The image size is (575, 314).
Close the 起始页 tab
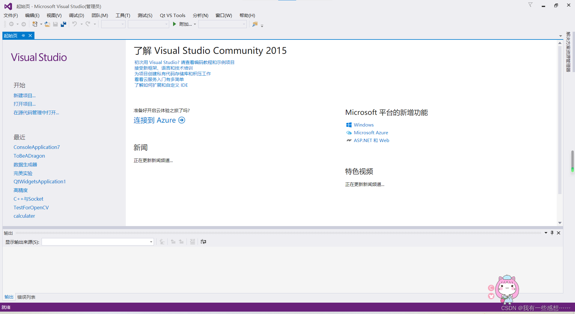click(30, 36)
